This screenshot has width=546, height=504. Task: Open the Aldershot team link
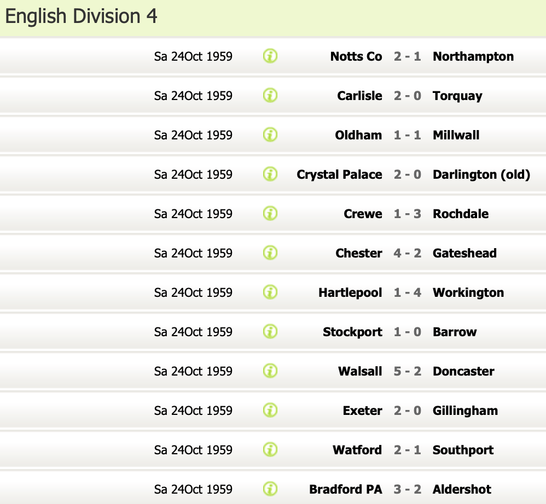tap(462, 489)
